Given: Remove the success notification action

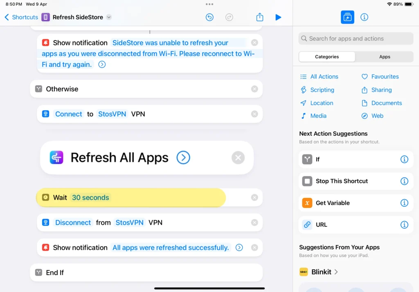Looking at the screenshot, I should 255,248.
